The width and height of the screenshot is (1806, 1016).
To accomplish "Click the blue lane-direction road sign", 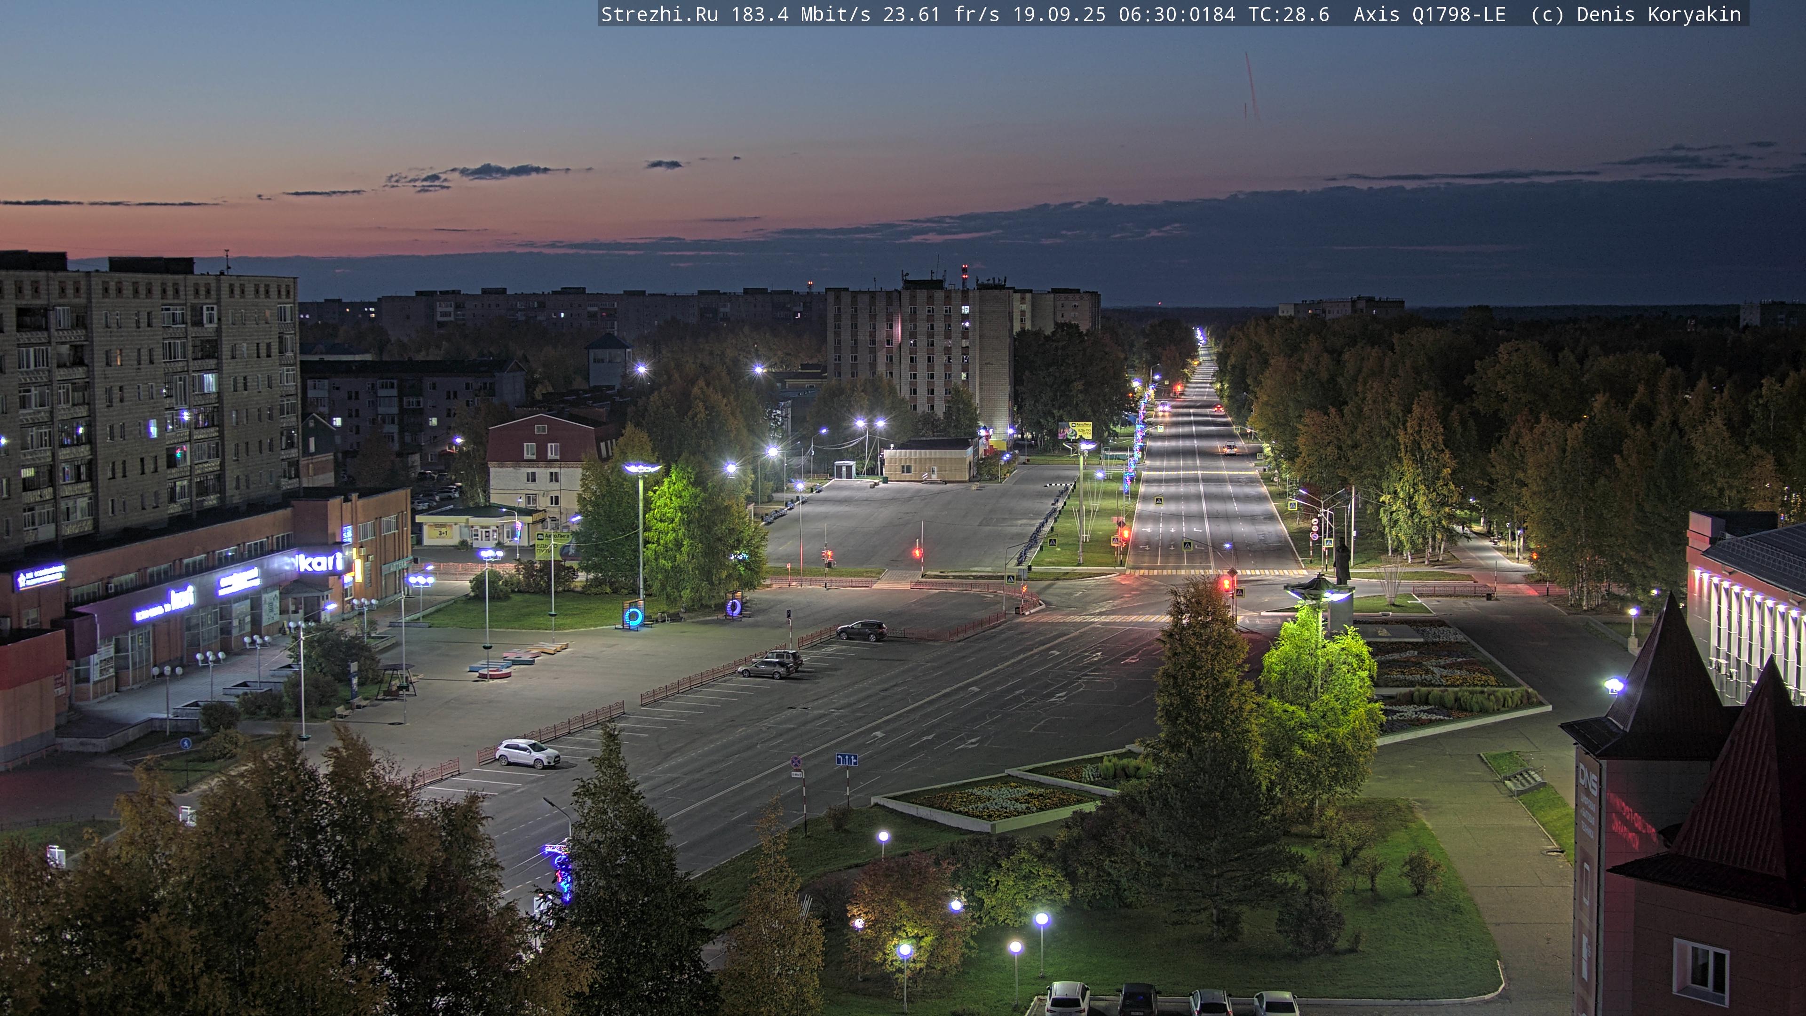I will click(846, 759).
